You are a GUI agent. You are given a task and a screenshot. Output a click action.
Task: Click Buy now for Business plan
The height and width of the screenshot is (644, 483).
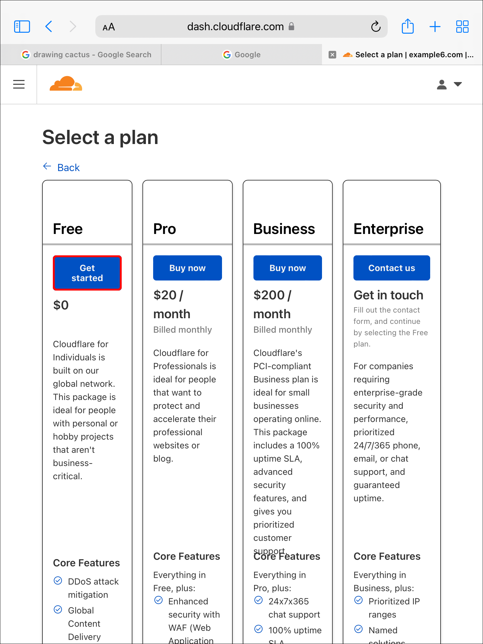click(287, 268)
